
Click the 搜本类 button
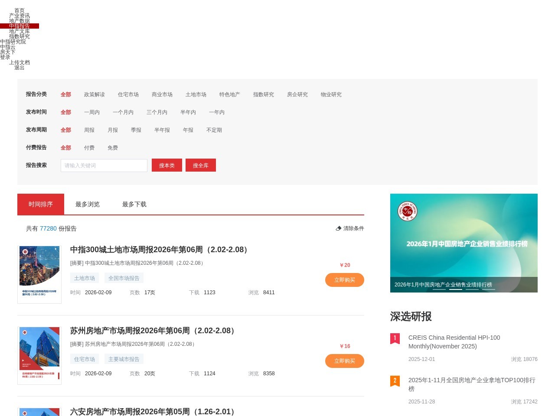click(x=167, y=165)
